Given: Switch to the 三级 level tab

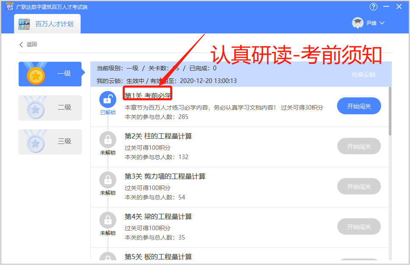Looking at the screenshot, I should pos(50,142).
